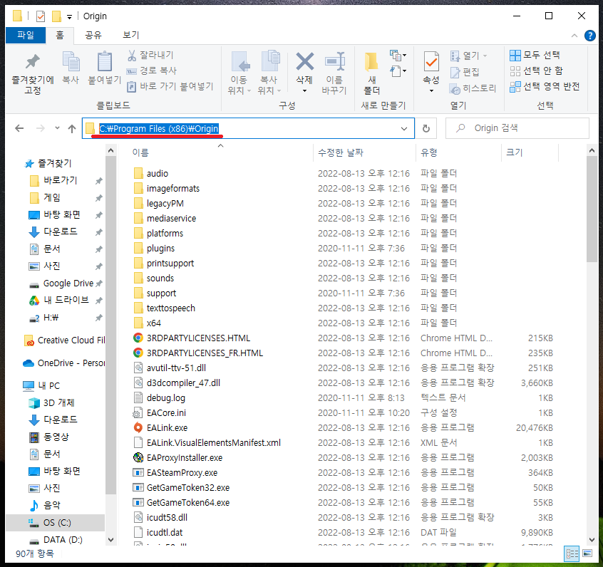Switch to large icons view

587,554
